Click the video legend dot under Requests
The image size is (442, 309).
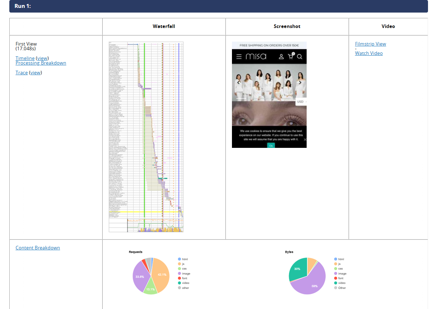pyautogui.click(x=180, y=283)
